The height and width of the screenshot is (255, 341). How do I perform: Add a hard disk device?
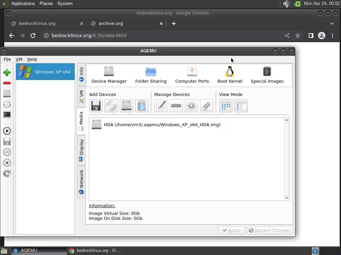[x=126, y=106]
